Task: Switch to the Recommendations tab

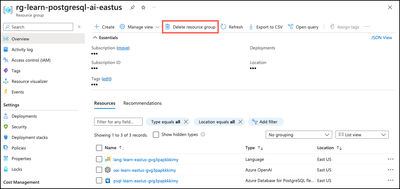Action: (142, 103)
